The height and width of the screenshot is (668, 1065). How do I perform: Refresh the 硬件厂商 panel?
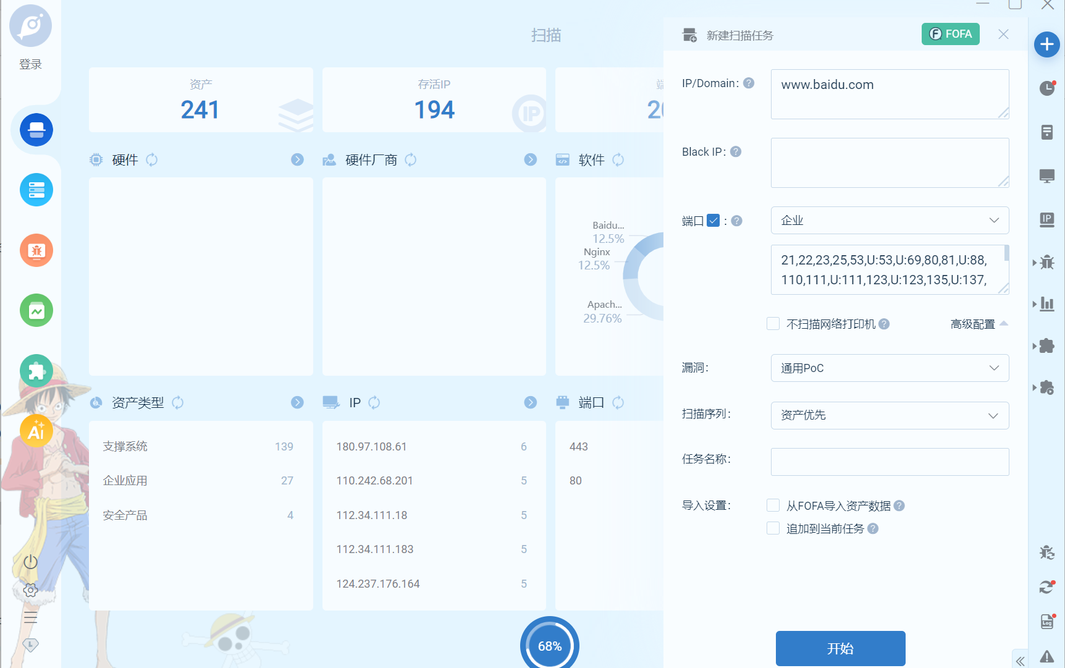(x=411, y=160)
